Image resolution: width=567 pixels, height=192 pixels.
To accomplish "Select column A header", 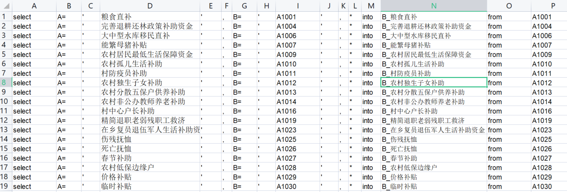I will point(34,6).
